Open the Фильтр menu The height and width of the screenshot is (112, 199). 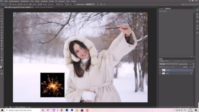[x=51, y=1]
